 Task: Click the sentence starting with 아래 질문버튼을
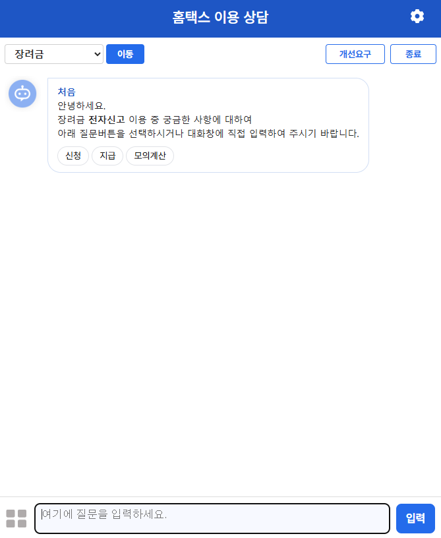[x=208, y=133]
